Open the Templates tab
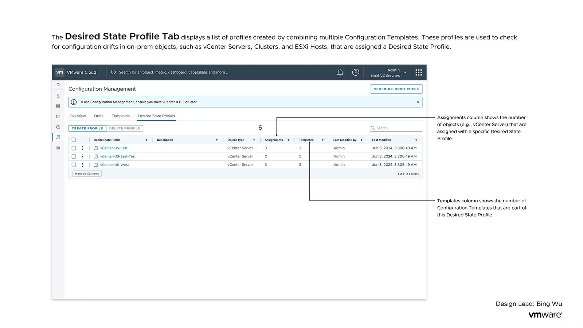583x328 pixels. click(x=121, y=116)
